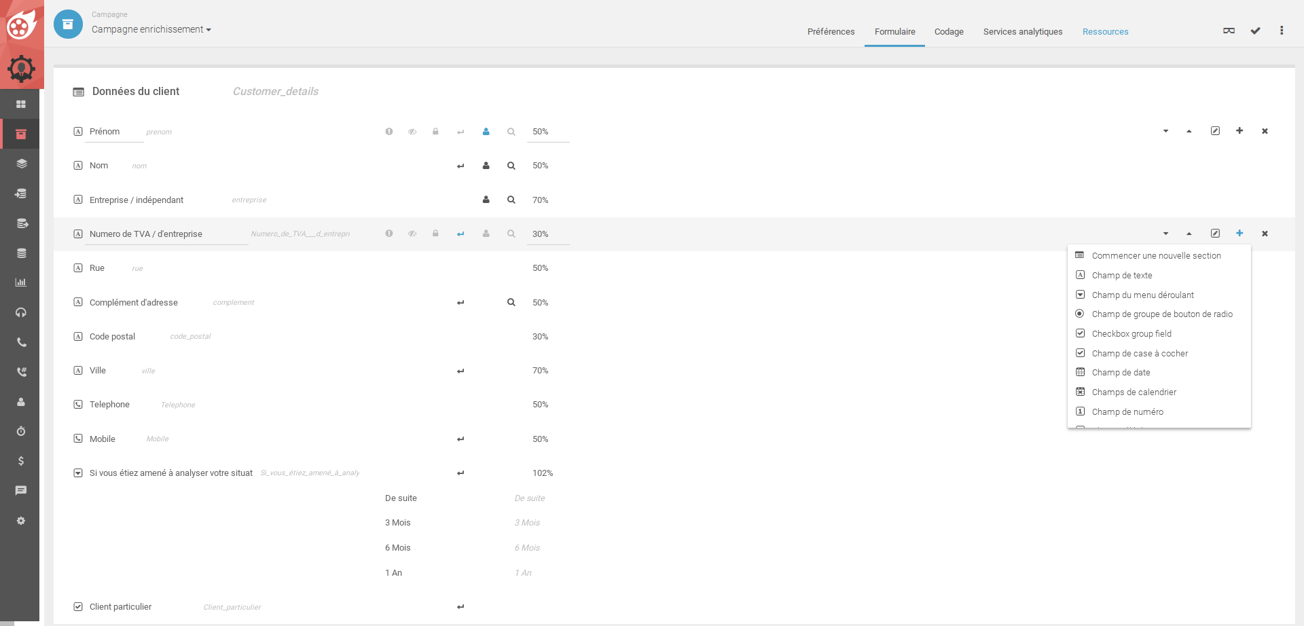Open the dollar sign sidebar item
Viewport: 1304px width, 626px height.
pyautogui.click(x=21, y=461)
